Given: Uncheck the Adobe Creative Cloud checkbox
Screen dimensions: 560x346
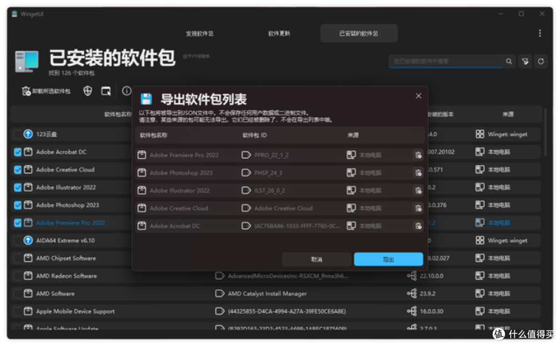Looking at the screenshot, I should coord(18,170).
